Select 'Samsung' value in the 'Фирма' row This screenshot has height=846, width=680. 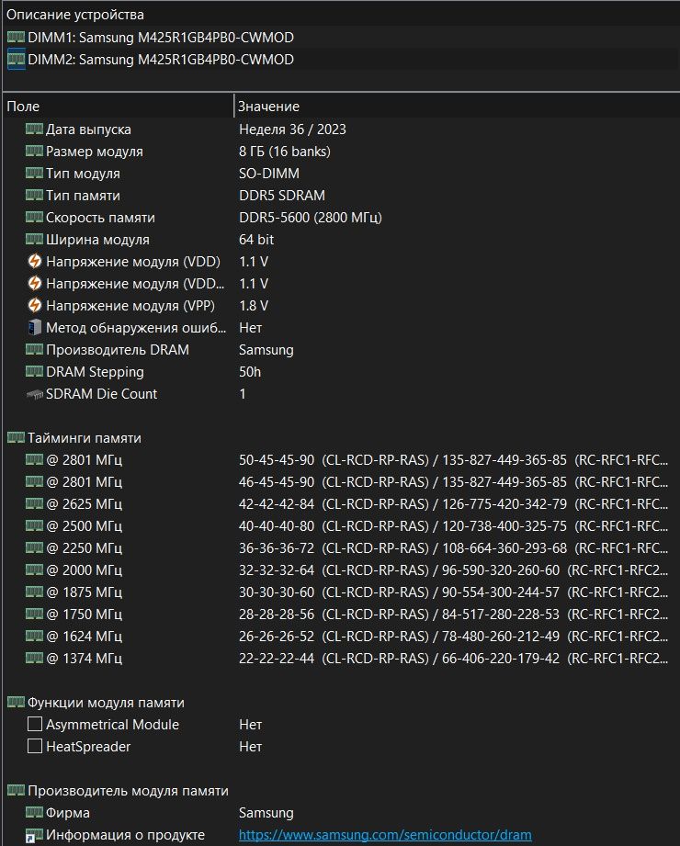click(x=266, y=813)
